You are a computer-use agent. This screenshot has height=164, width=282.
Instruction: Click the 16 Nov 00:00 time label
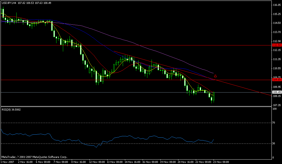[150, 162]
